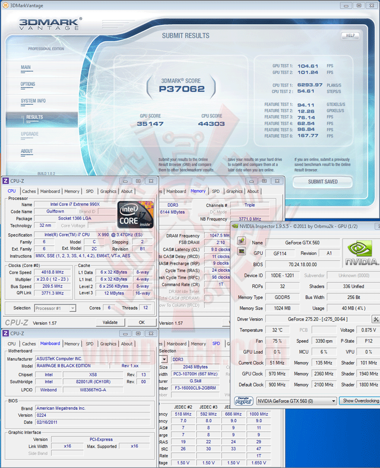
Task: Open Mainboard tab in CPU-Z Memory window
Action: (176, 191)
